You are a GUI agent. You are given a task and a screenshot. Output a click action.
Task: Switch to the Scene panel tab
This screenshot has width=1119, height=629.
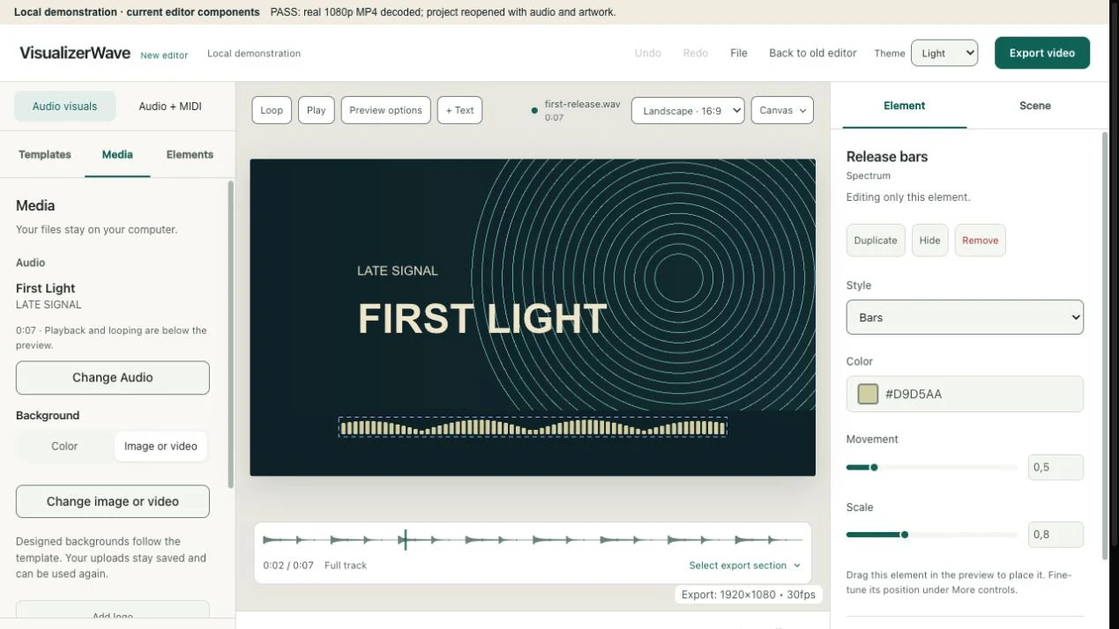click(x=1035, y=106)
